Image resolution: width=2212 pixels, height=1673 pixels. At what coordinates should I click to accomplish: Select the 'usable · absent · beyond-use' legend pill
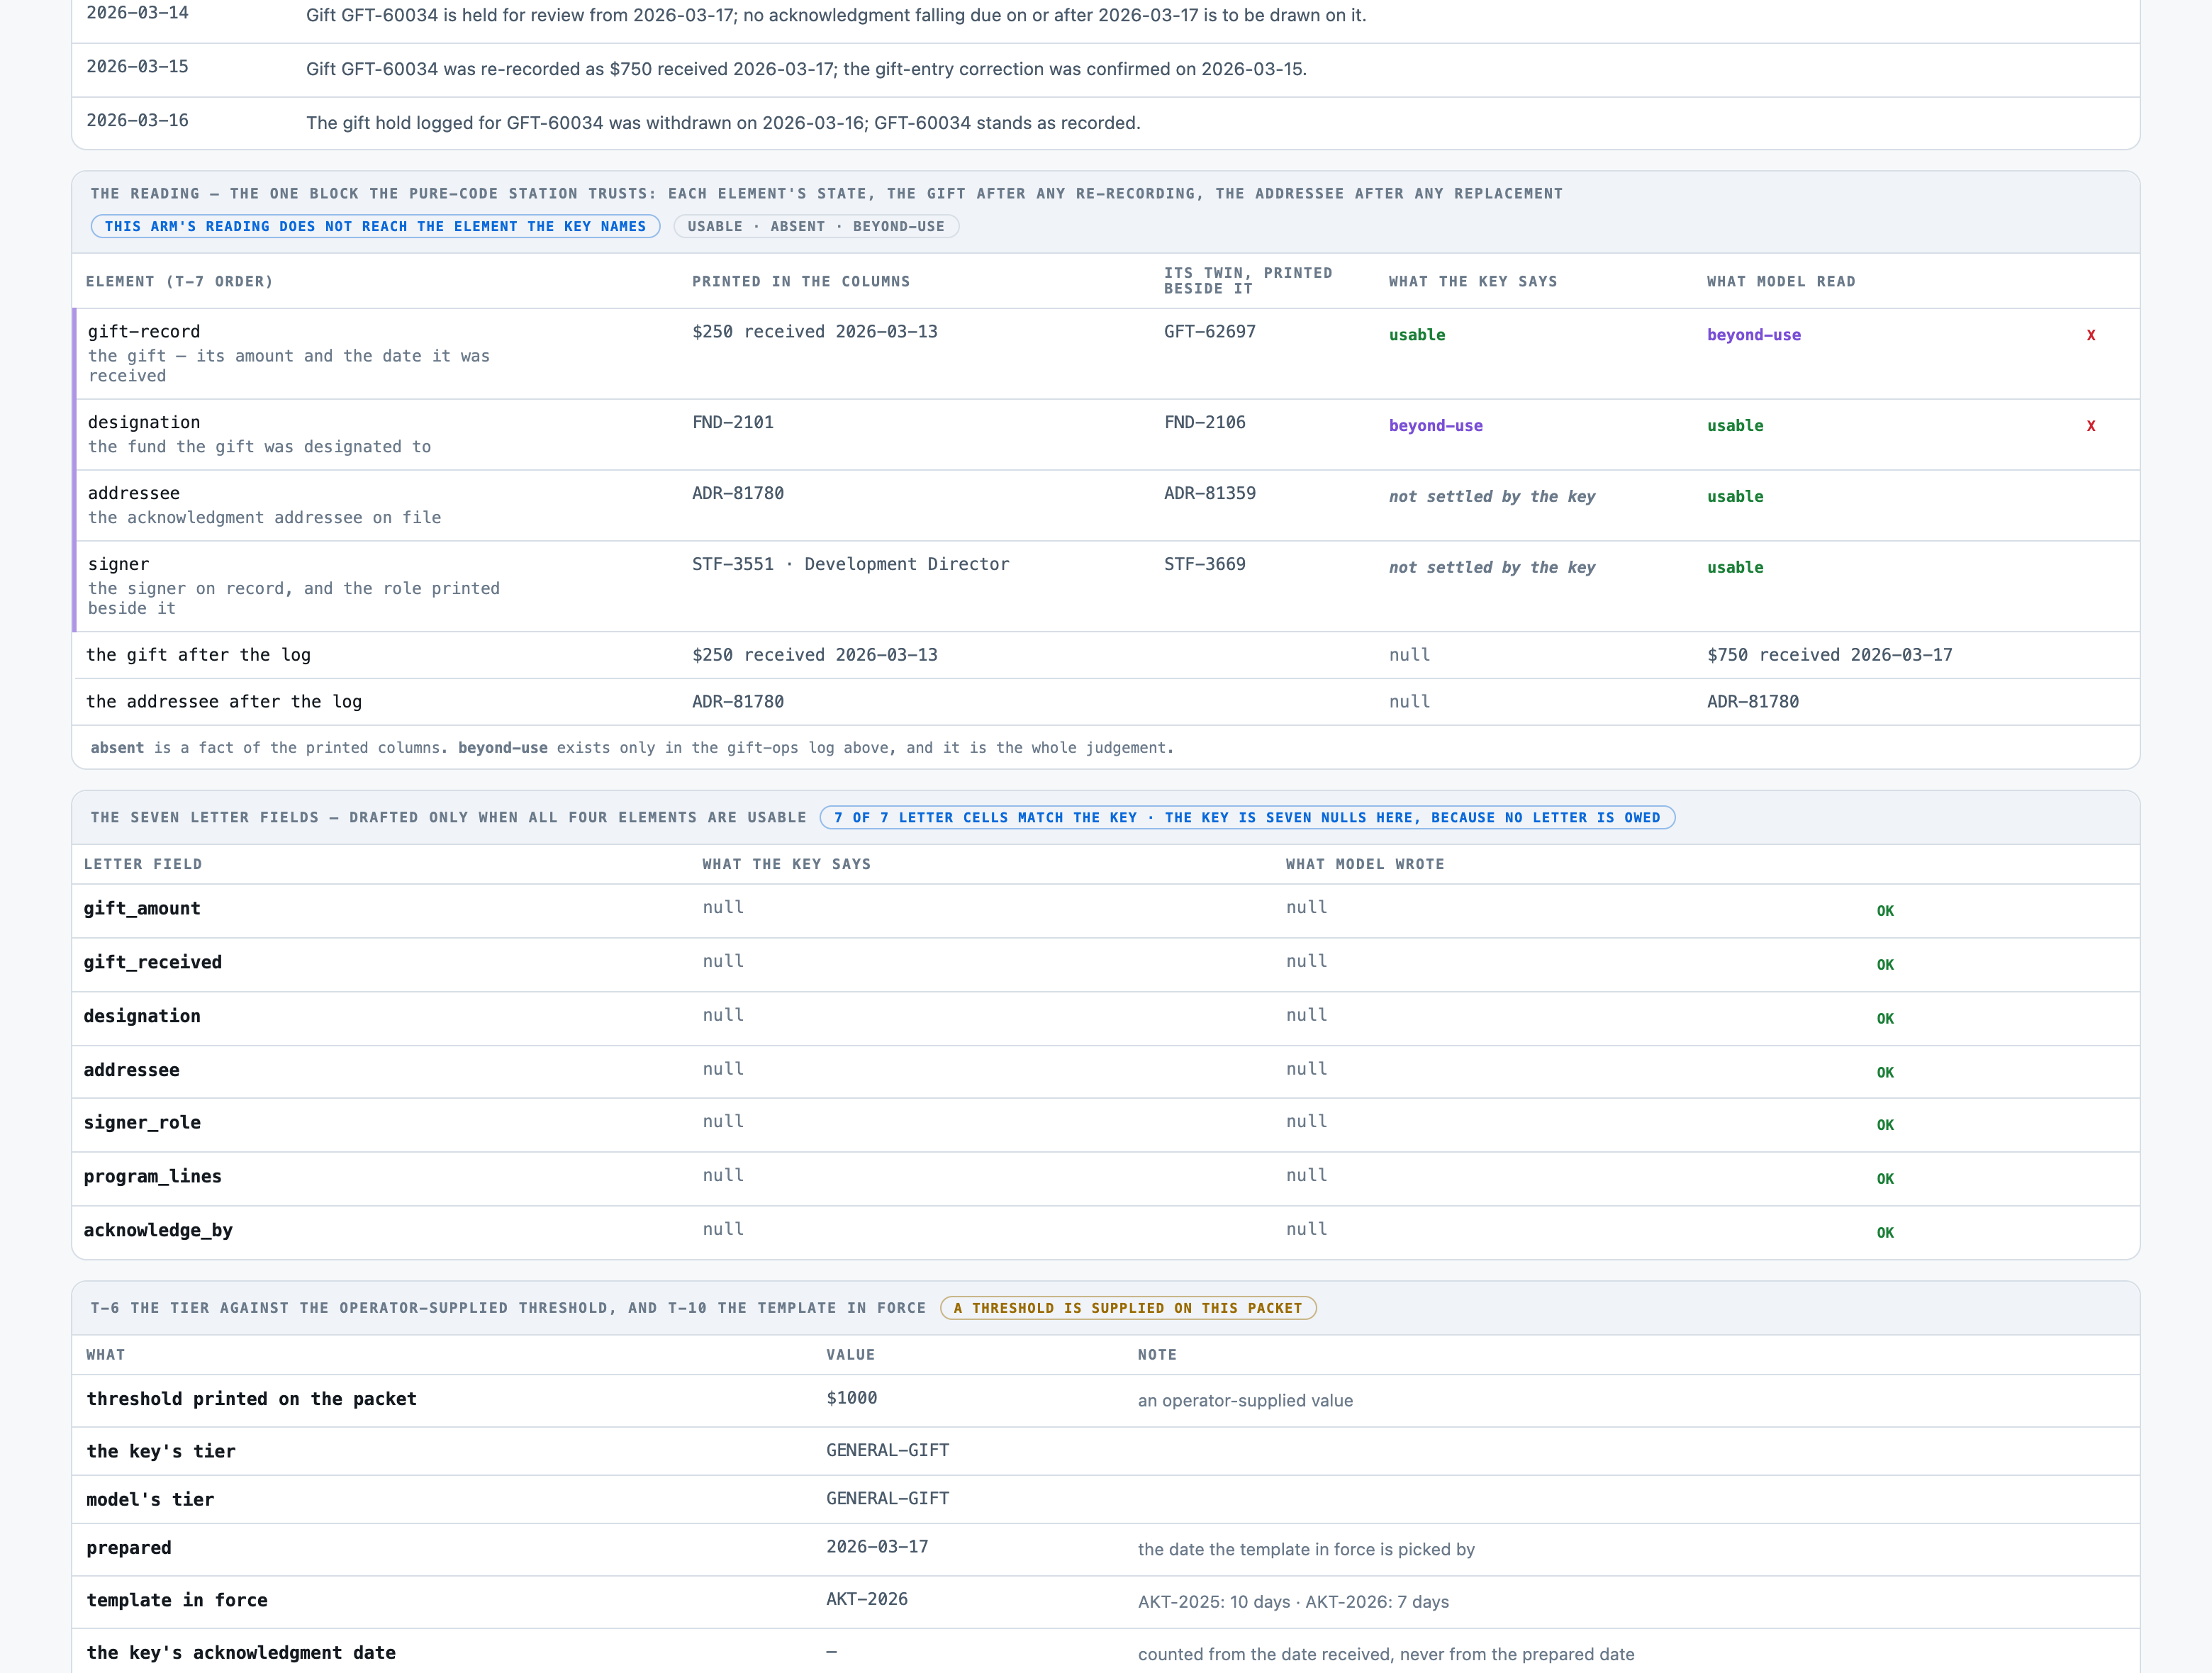[x=816, y=227]
